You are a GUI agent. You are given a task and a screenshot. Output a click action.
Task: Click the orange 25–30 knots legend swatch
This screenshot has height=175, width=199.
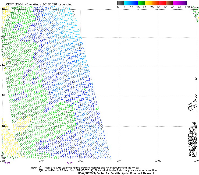tap(155, 3)
